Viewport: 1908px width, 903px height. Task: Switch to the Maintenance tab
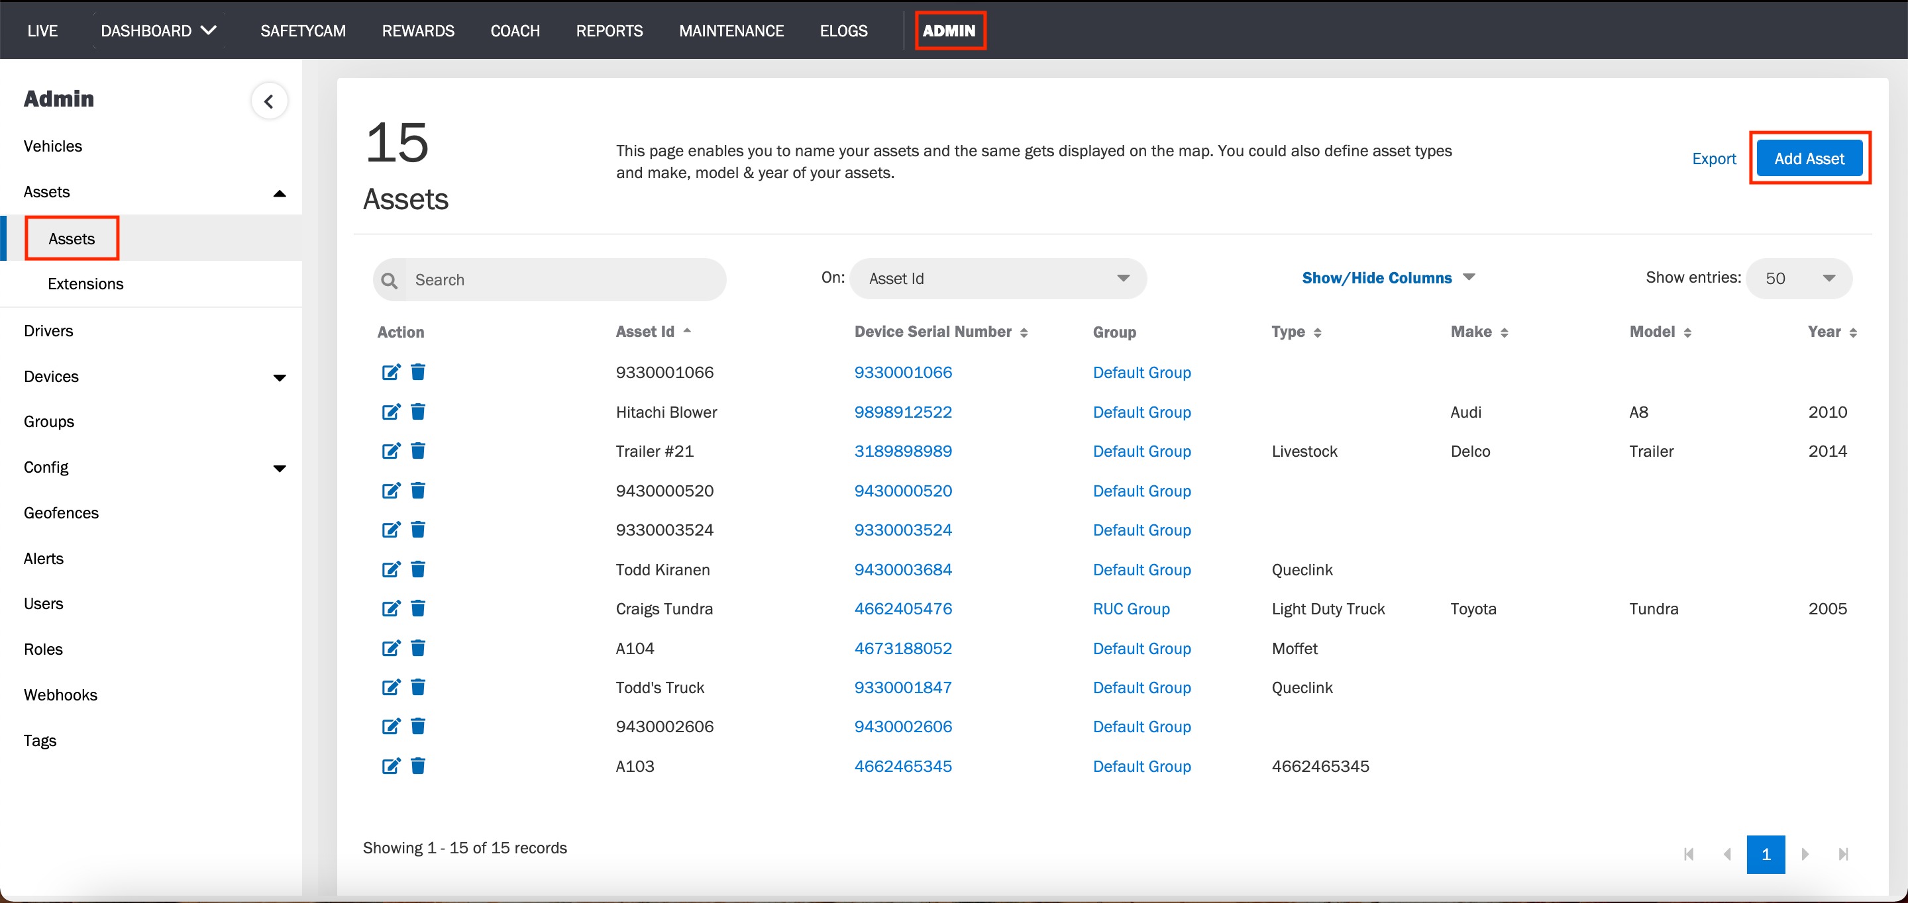coord(731,30)
